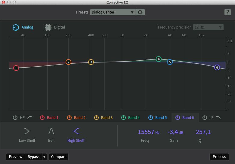Click the HP filter label
Viewport: 235px width, 164px height.
(22, 118)
